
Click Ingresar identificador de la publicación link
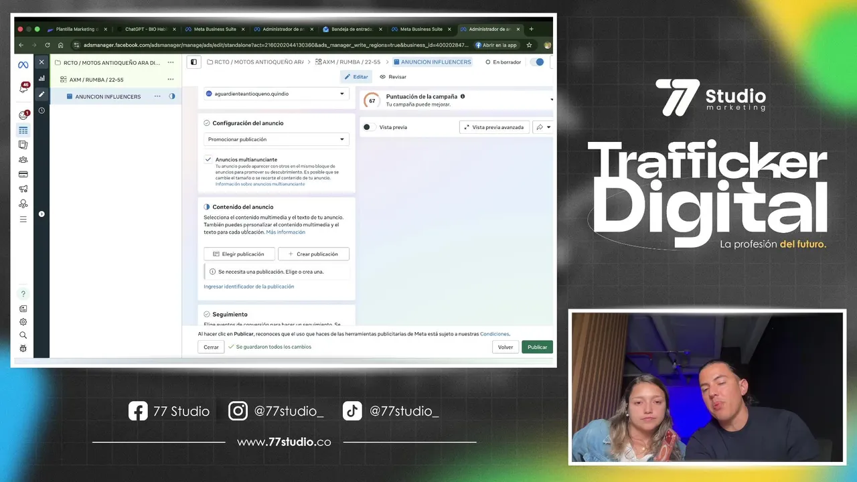point(249,287)
